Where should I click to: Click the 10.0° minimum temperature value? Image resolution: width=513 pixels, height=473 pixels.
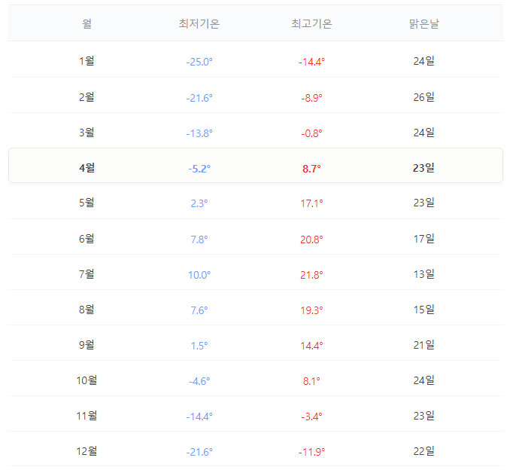coord(199,275)
